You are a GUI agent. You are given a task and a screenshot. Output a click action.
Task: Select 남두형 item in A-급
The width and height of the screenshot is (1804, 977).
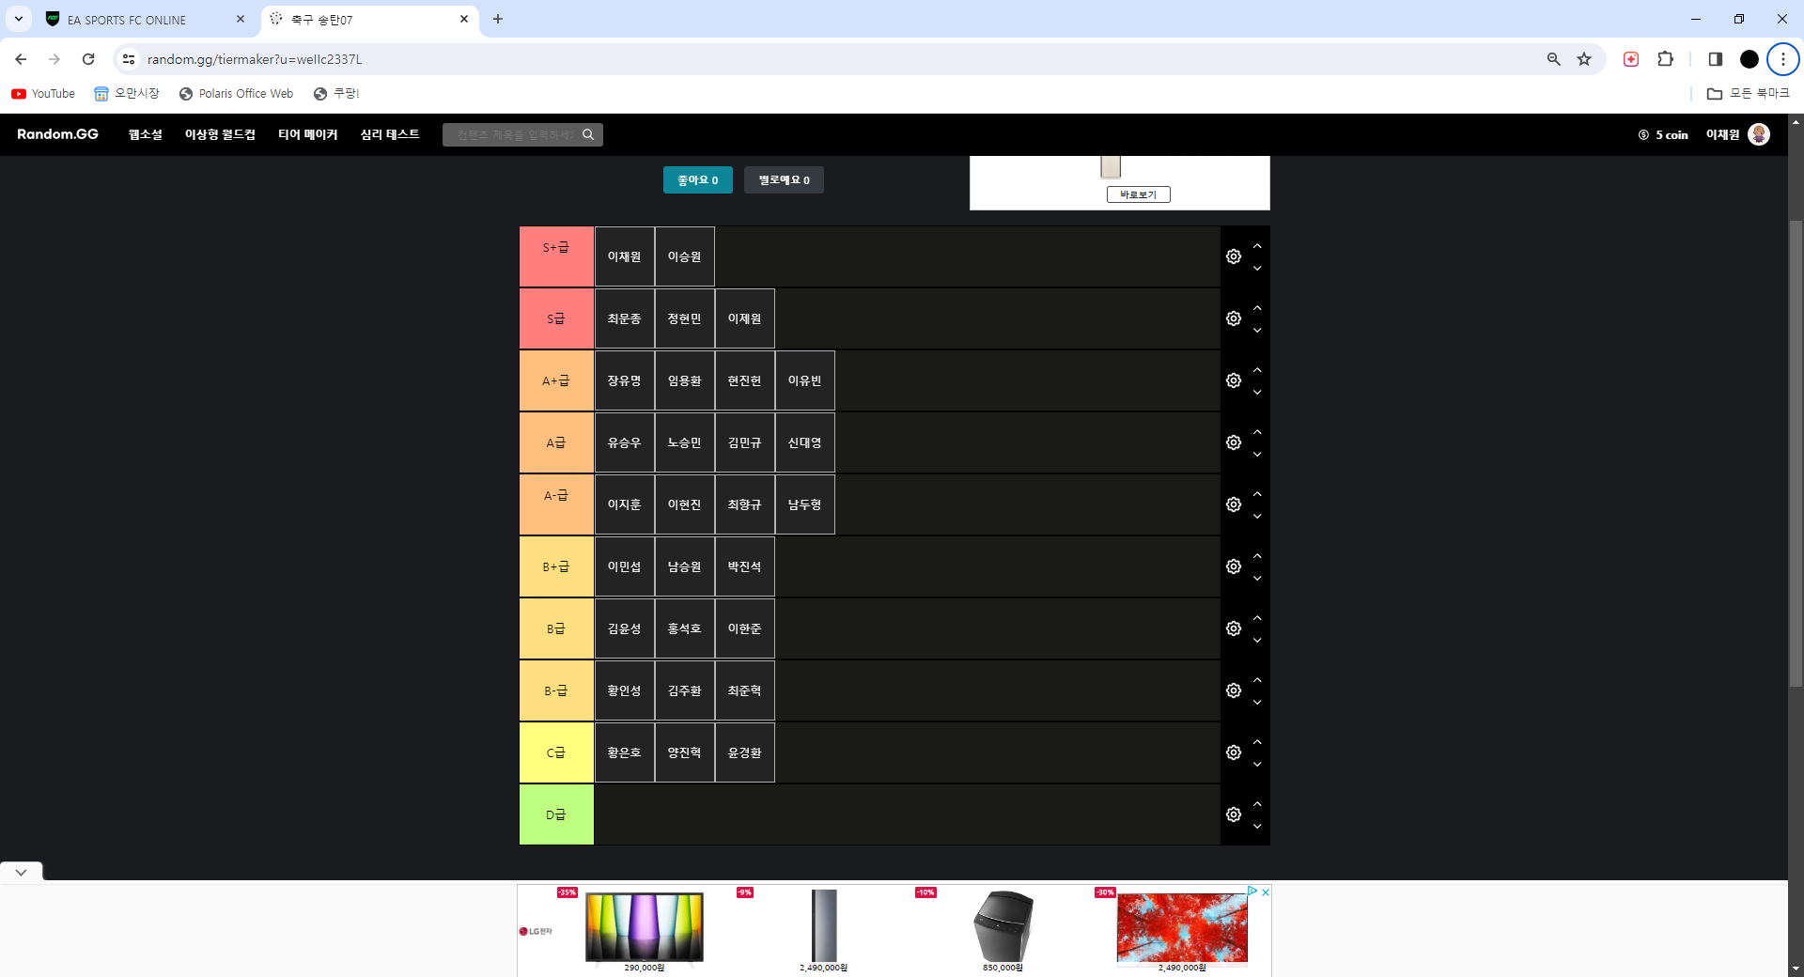click(805, 504)
